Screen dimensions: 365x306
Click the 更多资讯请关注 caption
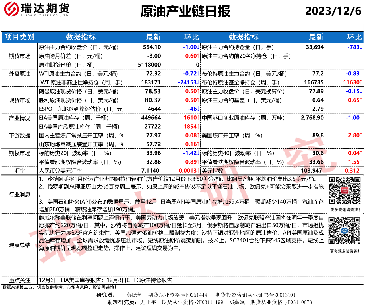[x=345, y=210]
